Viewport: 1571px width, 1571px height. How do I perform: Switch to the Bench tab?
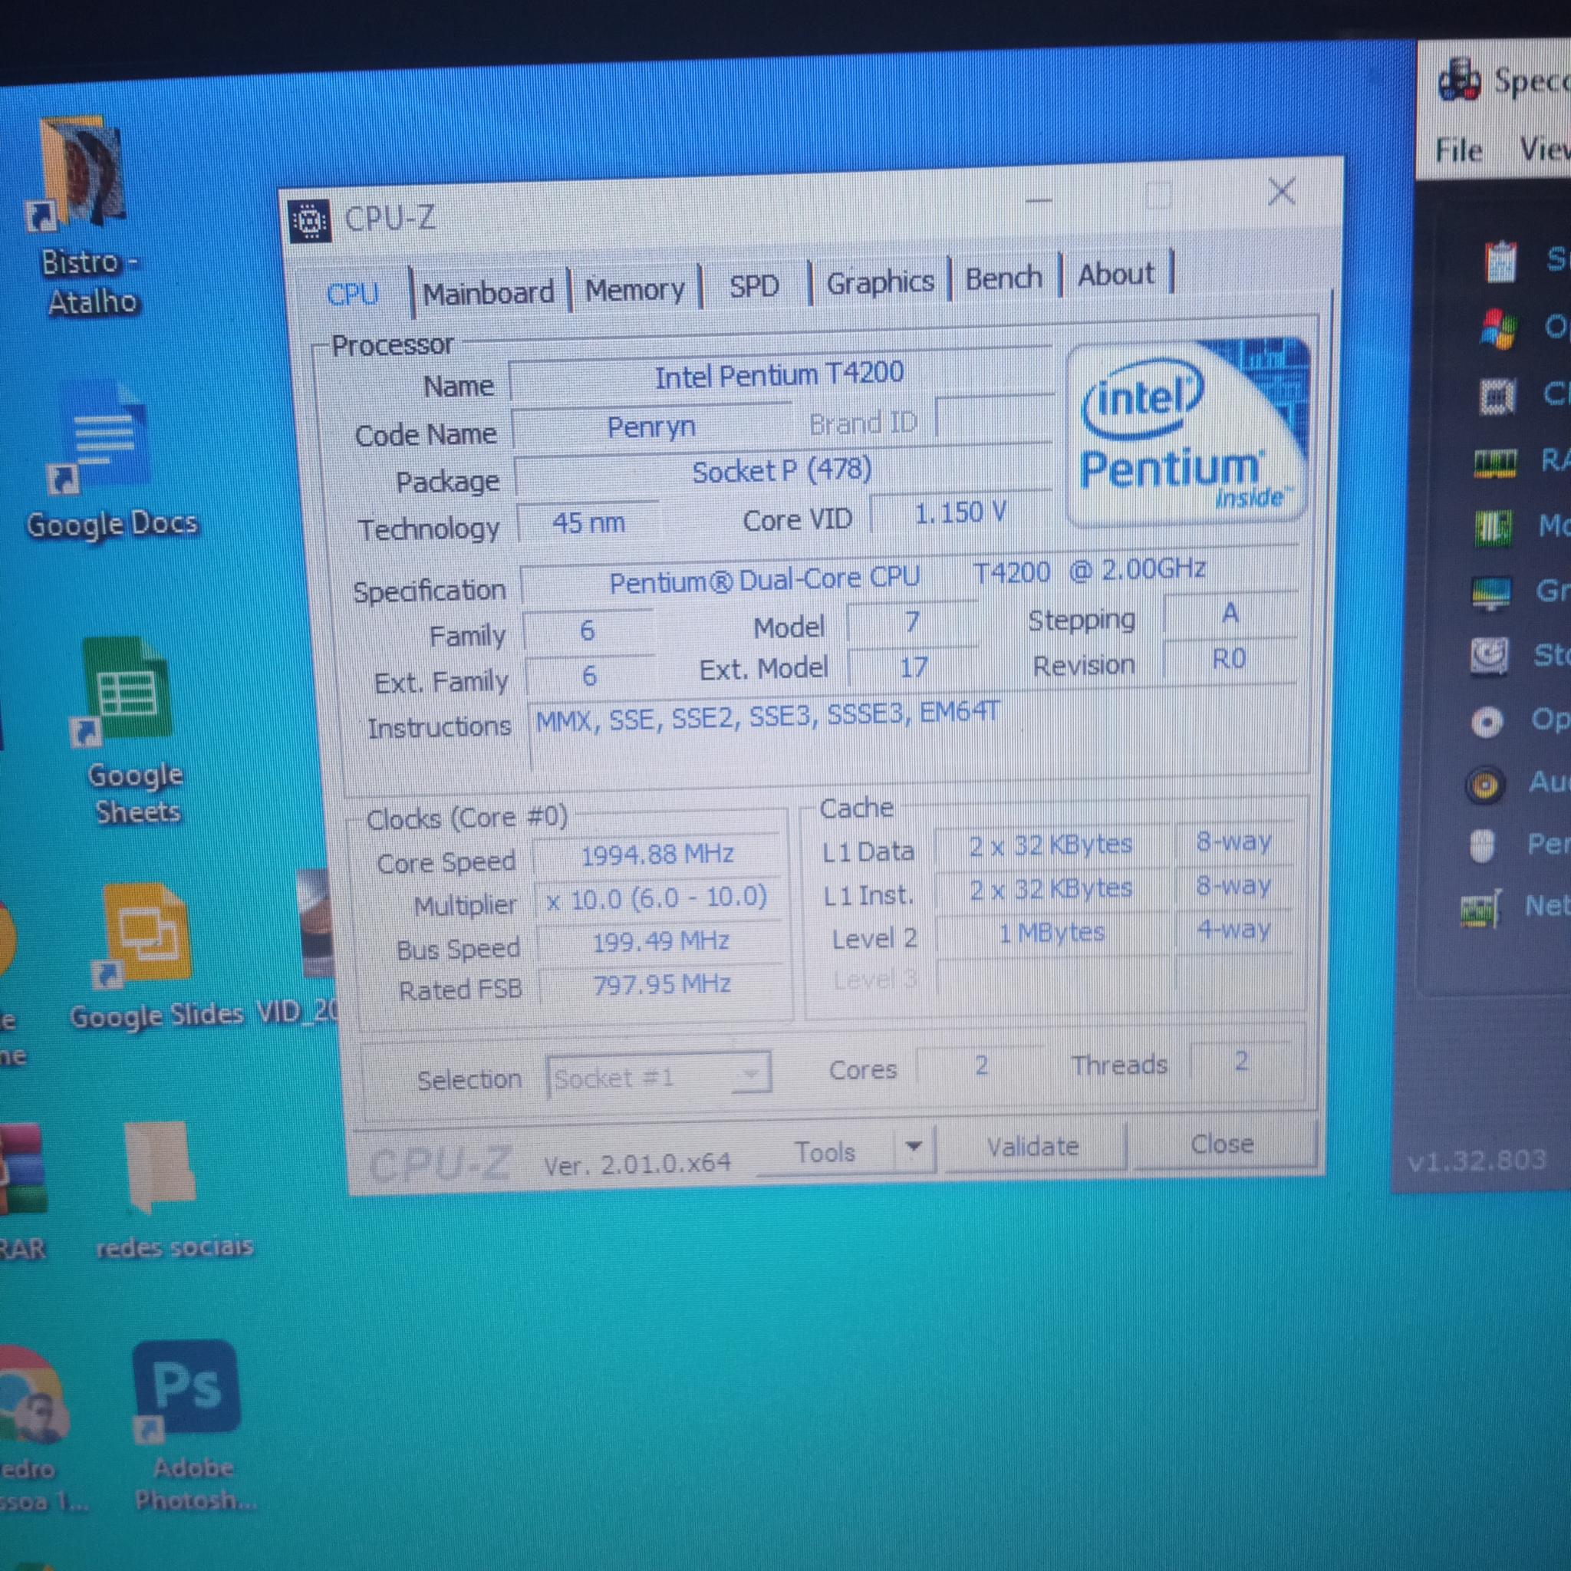(1003, 278)
